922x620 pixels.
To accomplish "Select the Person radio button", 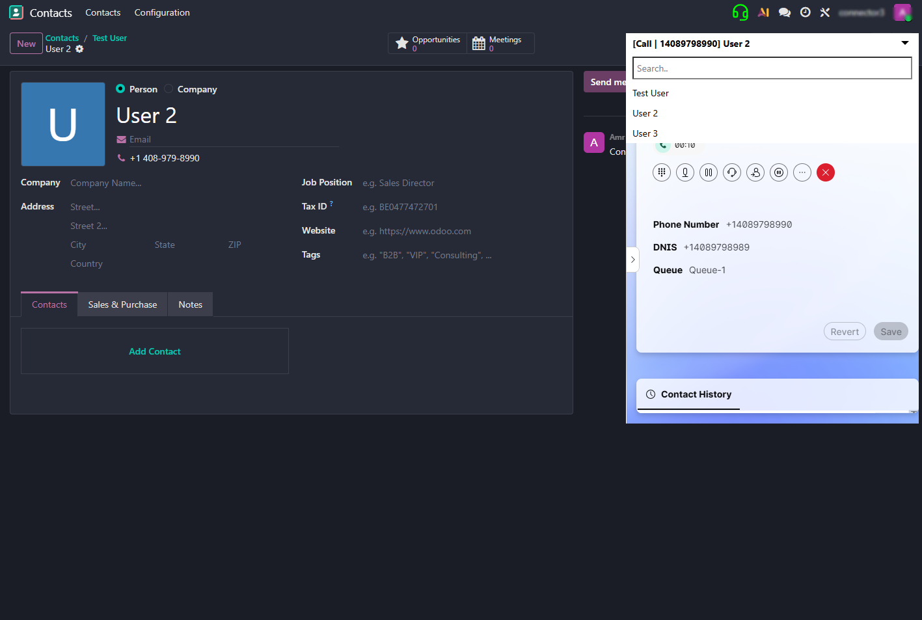I will 120,89.
